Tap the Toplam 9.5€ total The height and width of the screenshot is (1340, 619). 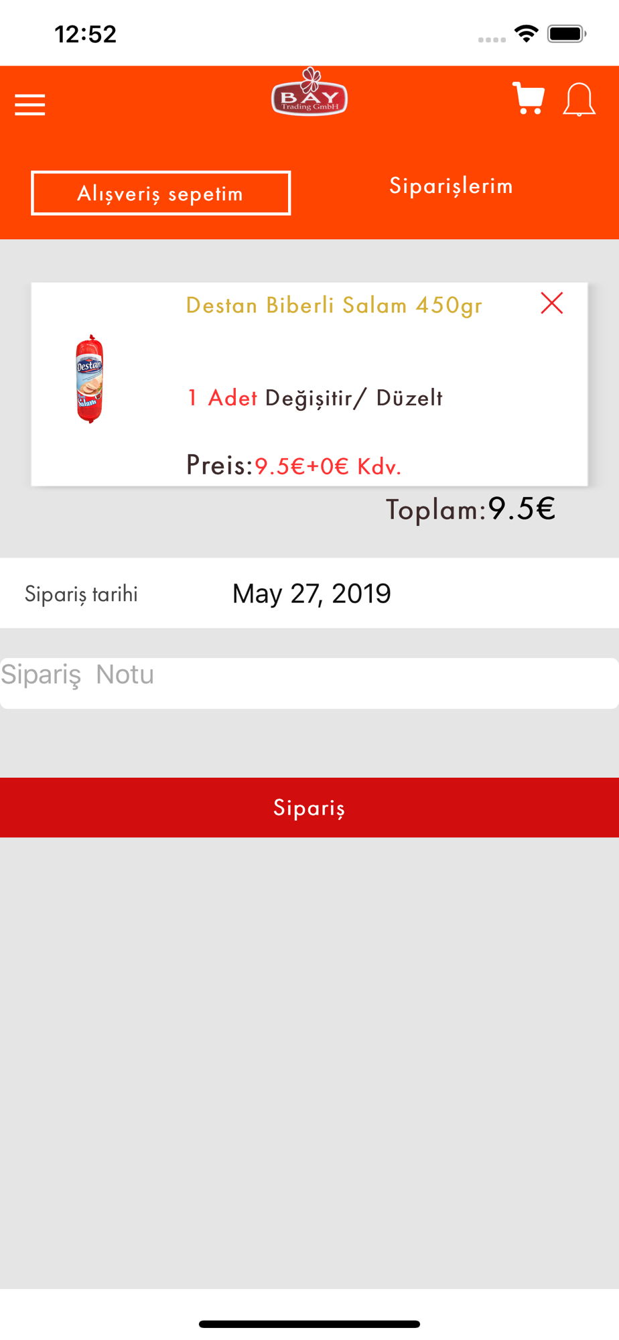click(x=470, y=509)
